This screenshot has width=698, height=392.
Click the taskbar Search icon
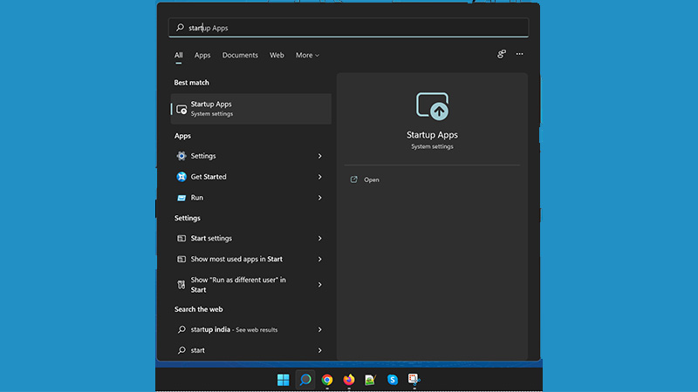coord(305,380)
